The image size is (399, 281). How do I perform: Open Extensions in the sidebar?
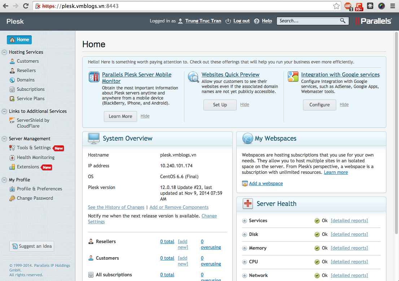pos(28,167)
